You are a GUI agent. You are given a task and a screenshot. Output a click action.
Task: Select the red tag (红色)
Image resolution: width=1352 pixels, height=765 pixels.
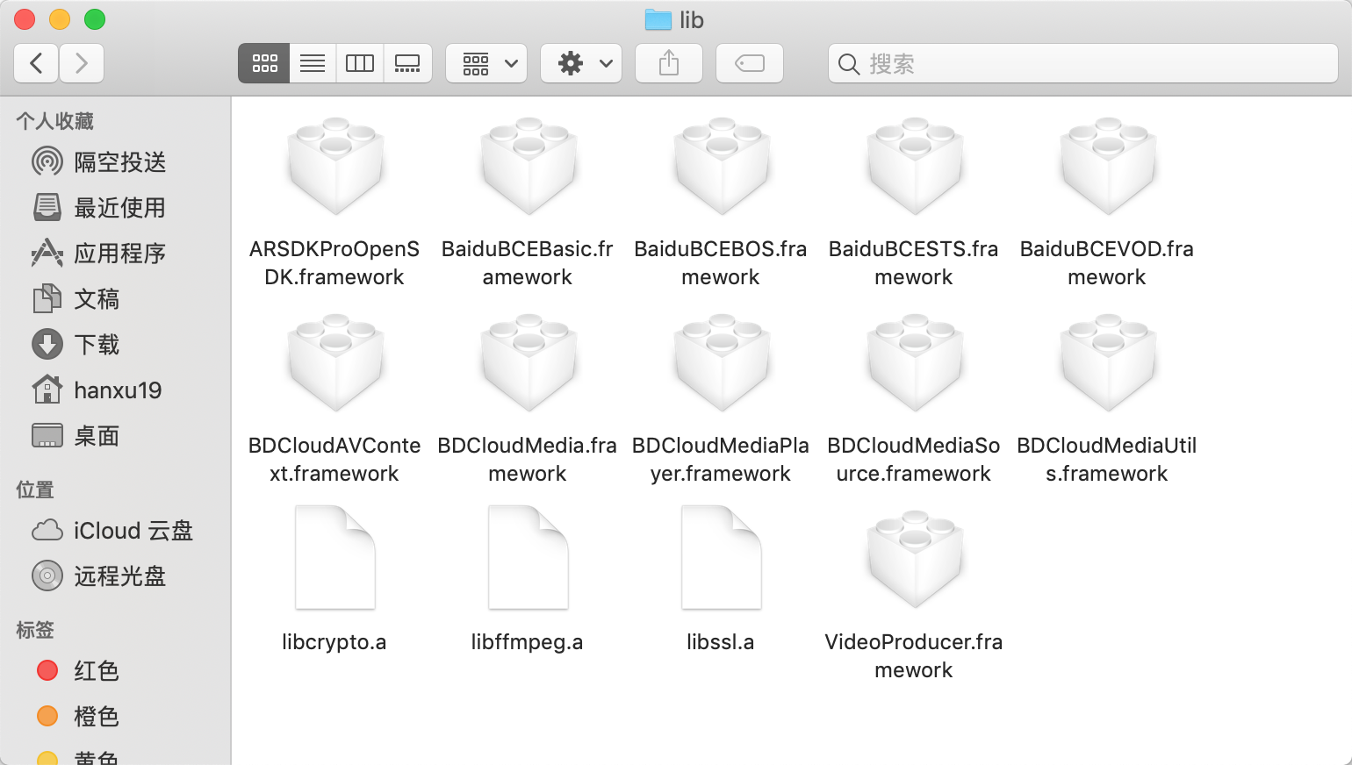click(114, 671)
